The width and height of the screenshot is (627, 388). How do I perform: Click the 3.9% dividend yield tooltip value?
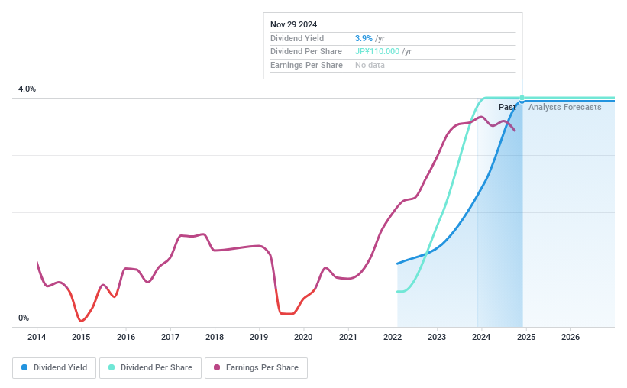pyautogui.click(x=364, y=38)
